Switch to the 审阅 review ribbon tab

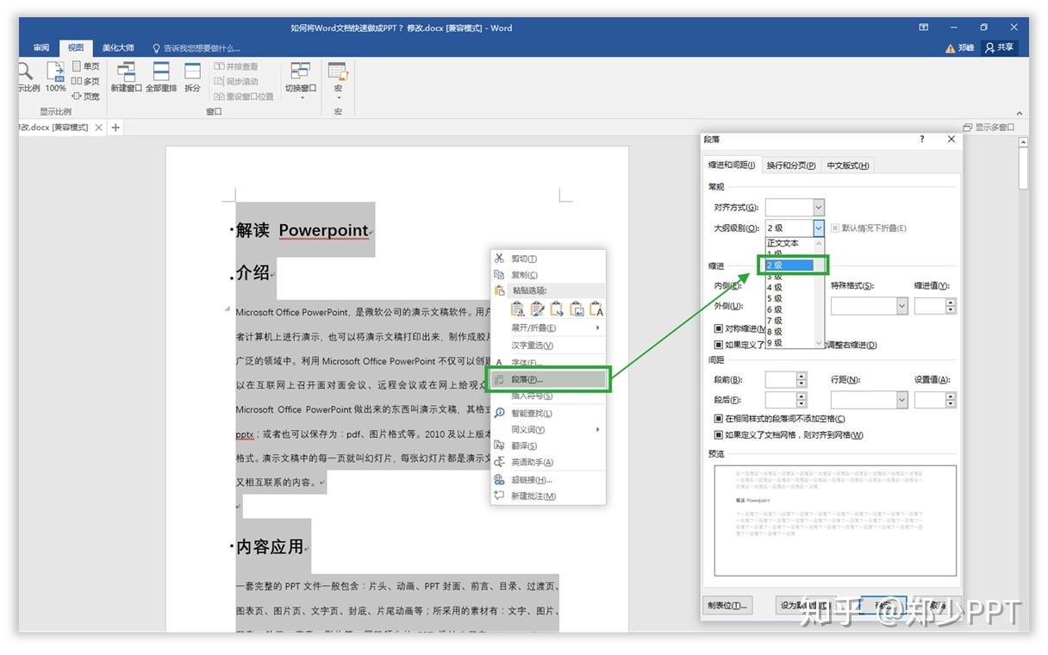(41, 48)
